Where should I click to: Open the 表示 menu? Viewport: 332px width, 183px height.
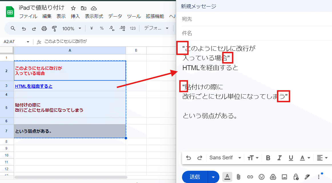click(61, 16)
